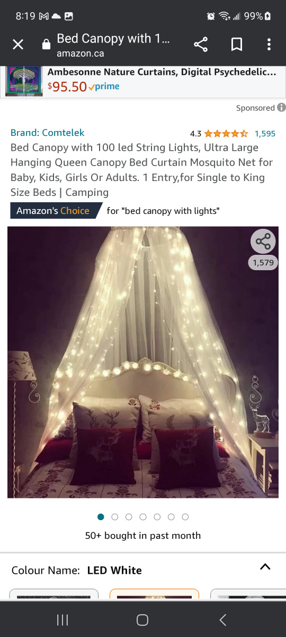Collapse the Colour Name section chevron
Image resolution: width=286 pixels, height=637 pixels.
pyautogui.click(x=265, y=567)
